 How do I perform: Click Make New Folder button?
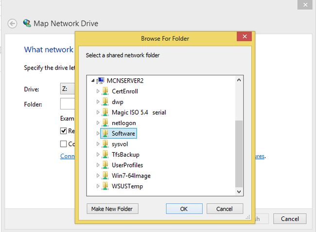tap(112, 209)
